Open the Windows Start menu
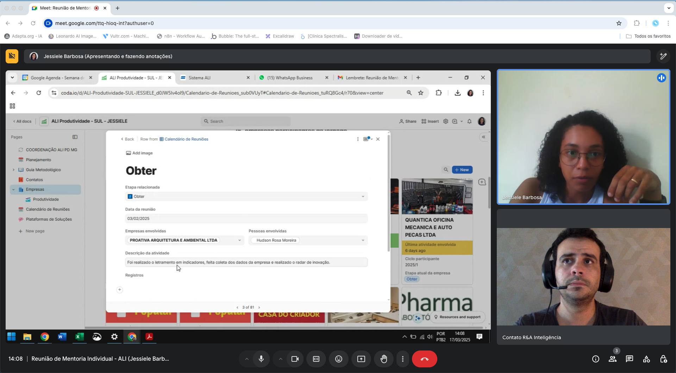Image resolution: width=676 pixels, height=373 pixels. click(11, 337)
